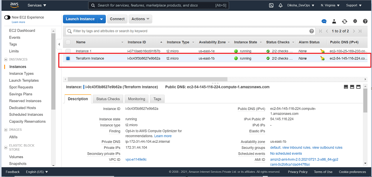Click the status check icon for Instance 1
Screen dimensions: 372x177
click(x=268, y=51)
